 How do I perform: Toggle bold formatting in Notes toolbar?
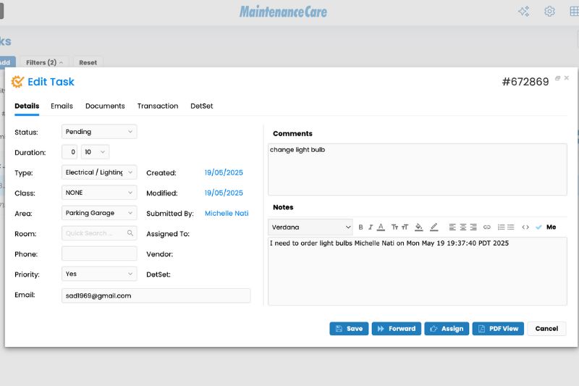[360, 227]
